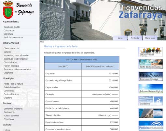This screenshot has width=166, height=131.
Task: Click the Turismo section heading
Action: tap(7, 103)
